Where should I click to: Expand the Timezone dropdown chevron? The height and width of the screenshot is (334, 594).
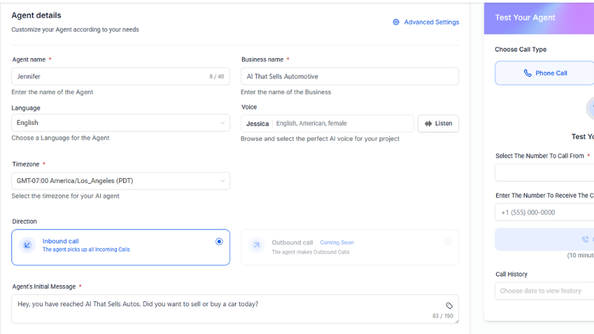[x=222, y=181]
